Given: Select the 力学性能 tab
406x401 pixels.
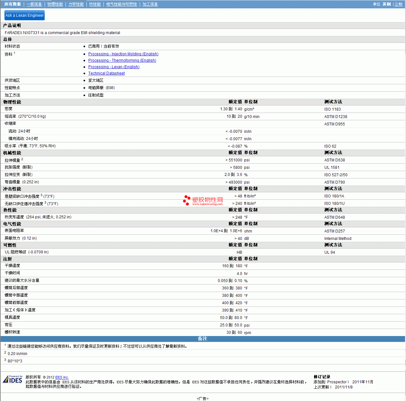Looking at the screenshot, I should point(76,4).
